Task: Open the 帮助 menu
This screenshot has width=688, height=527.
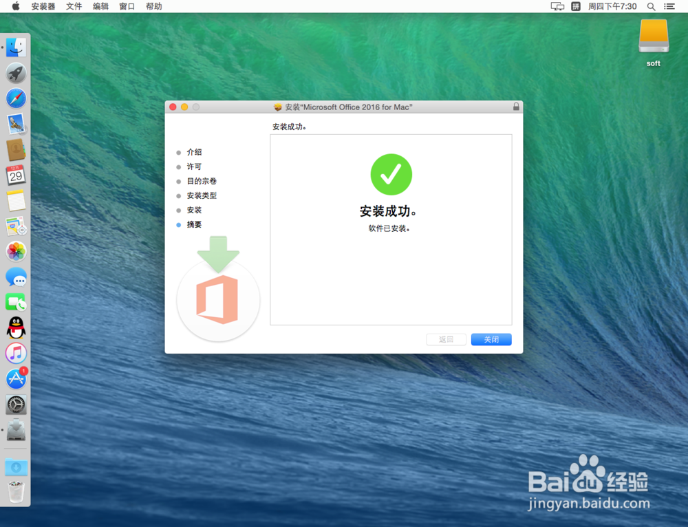Action: [153, 6]
